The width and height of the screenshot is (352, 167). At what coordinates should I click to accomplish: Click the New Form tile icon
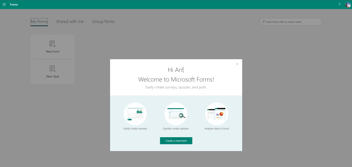(x=53, y=44)
